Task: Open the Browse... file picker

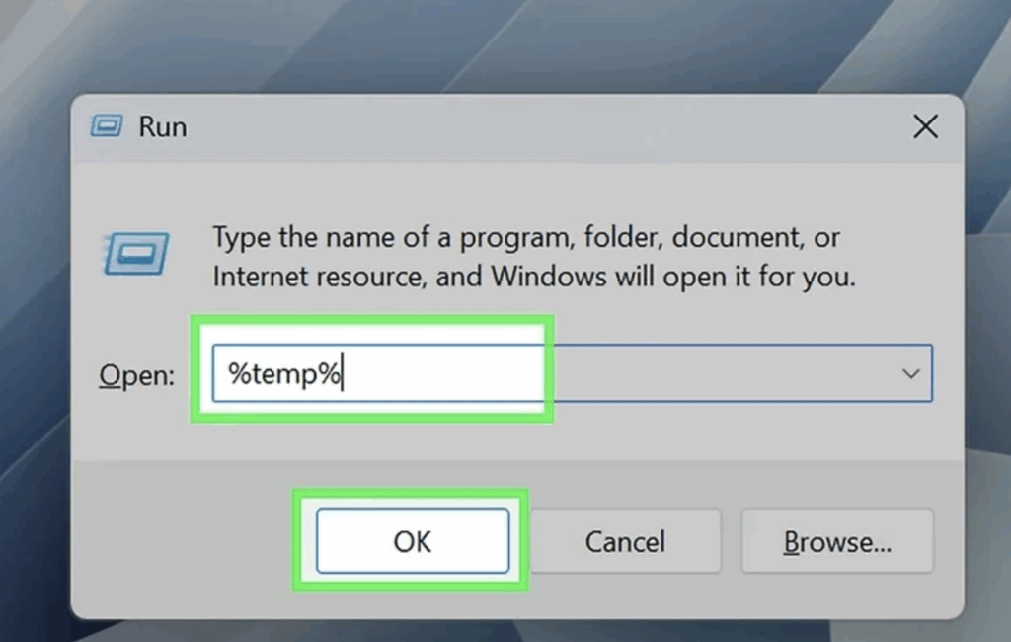Action: tap(837, 540)
